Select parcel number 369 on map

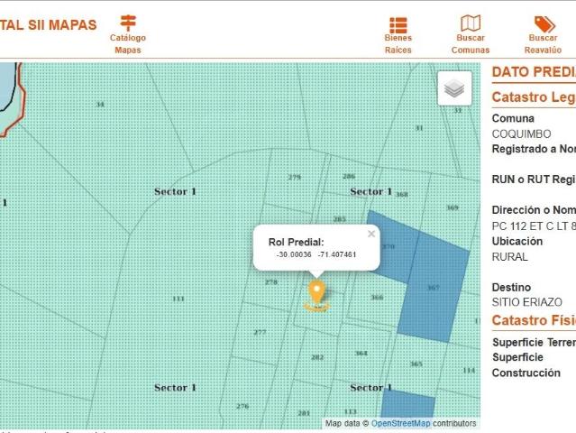[x=453, y=207]
